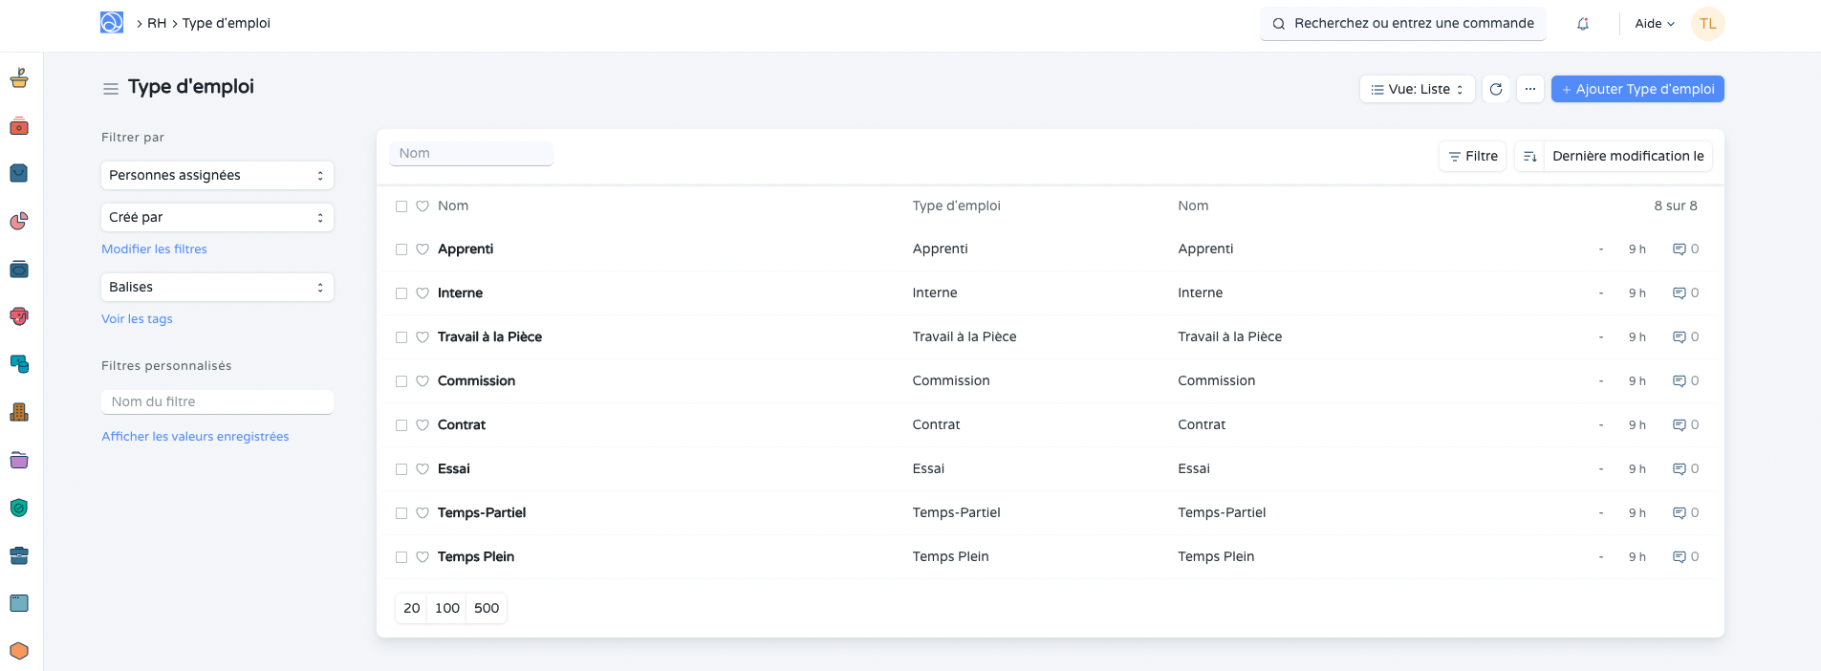This screenshot has width=1821, height=671.
Task: Focus the Nom du filtre input
Action: (x=217, y=402)
